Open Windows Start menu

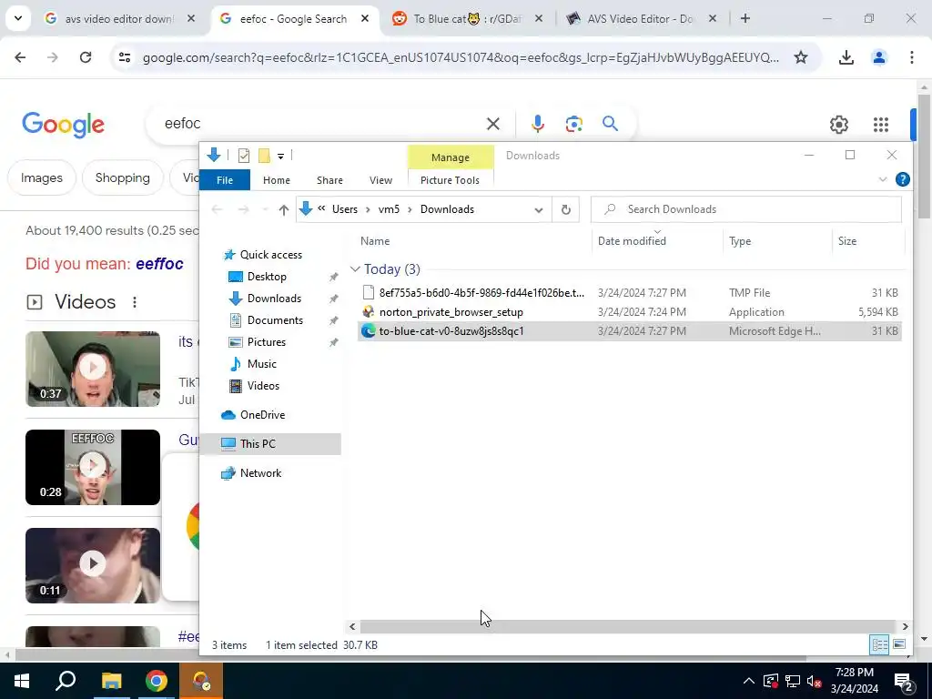tap(22, 681)
